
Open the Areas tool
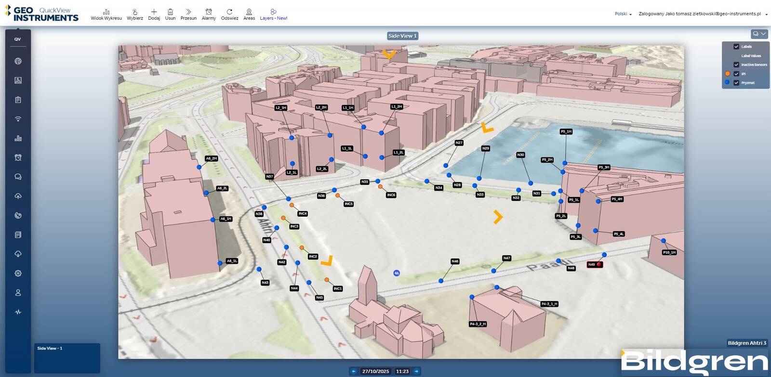point(249,14)
